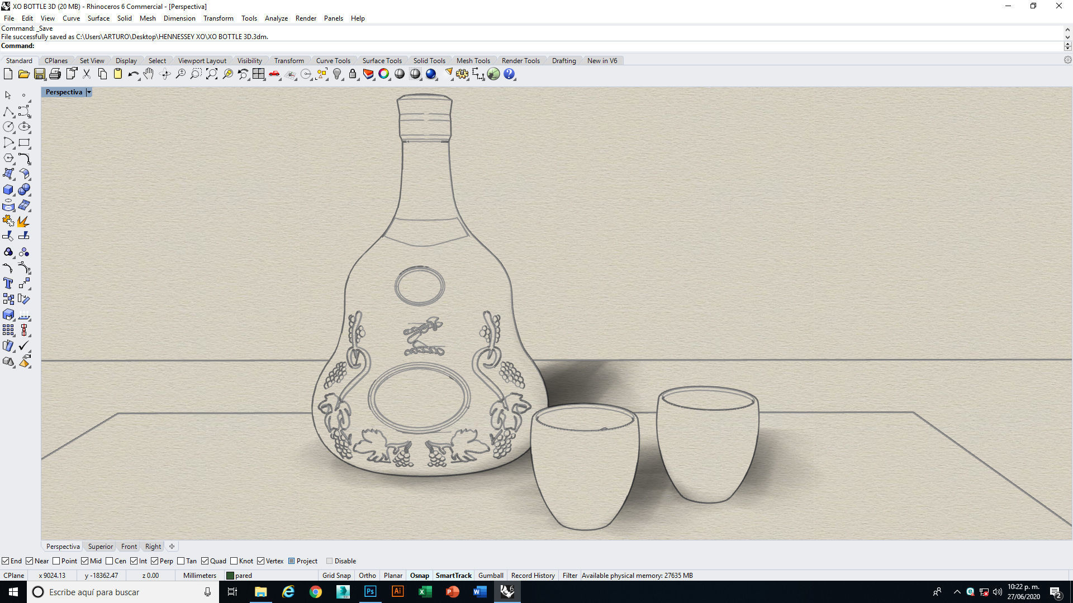1073x603 pixels.
Task: Click the color wheel Object Properties icon
Action: (x=384, y=74)
